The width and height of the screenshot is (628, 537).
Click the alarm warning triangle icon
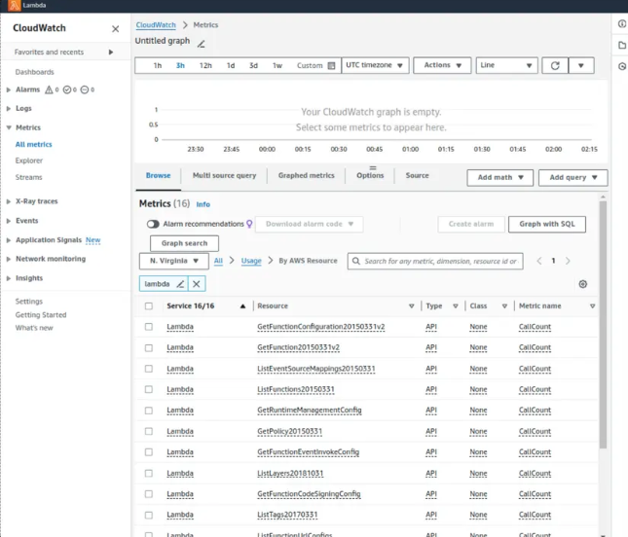[x=49, y=89]
